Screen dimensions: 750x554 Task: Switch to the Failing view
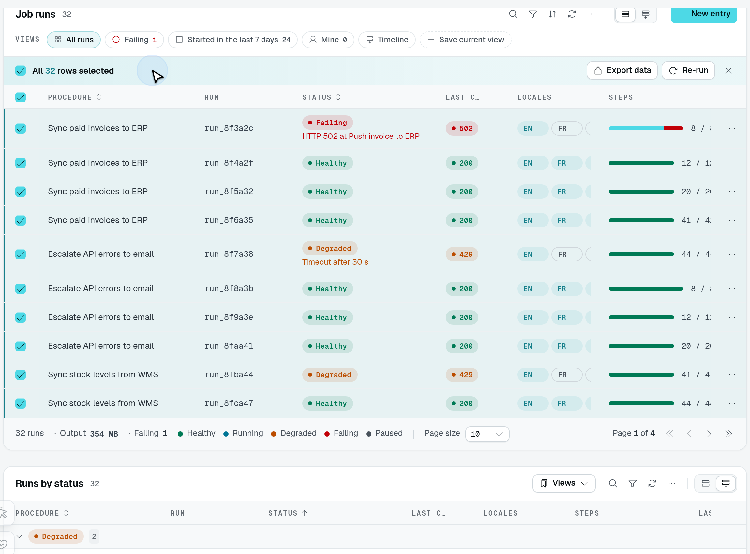pos(134,40)
